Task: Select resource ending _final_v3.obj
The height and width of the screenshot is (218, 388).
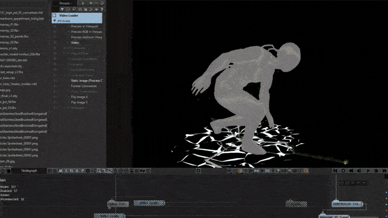Action: point(9,96)
